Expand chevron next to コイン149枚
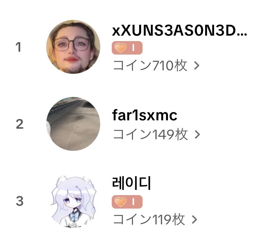254x241 pixels. [x=197, y=135]
